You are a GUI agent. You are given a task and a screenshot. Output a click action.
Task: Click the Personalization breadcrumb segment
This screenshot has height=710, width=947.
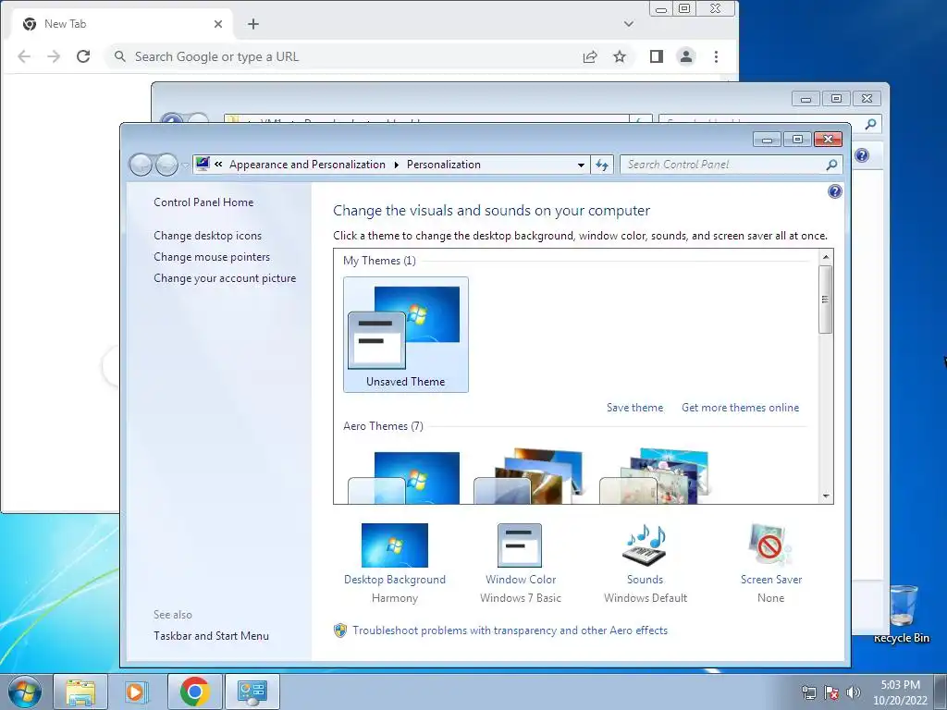(443, 165)
